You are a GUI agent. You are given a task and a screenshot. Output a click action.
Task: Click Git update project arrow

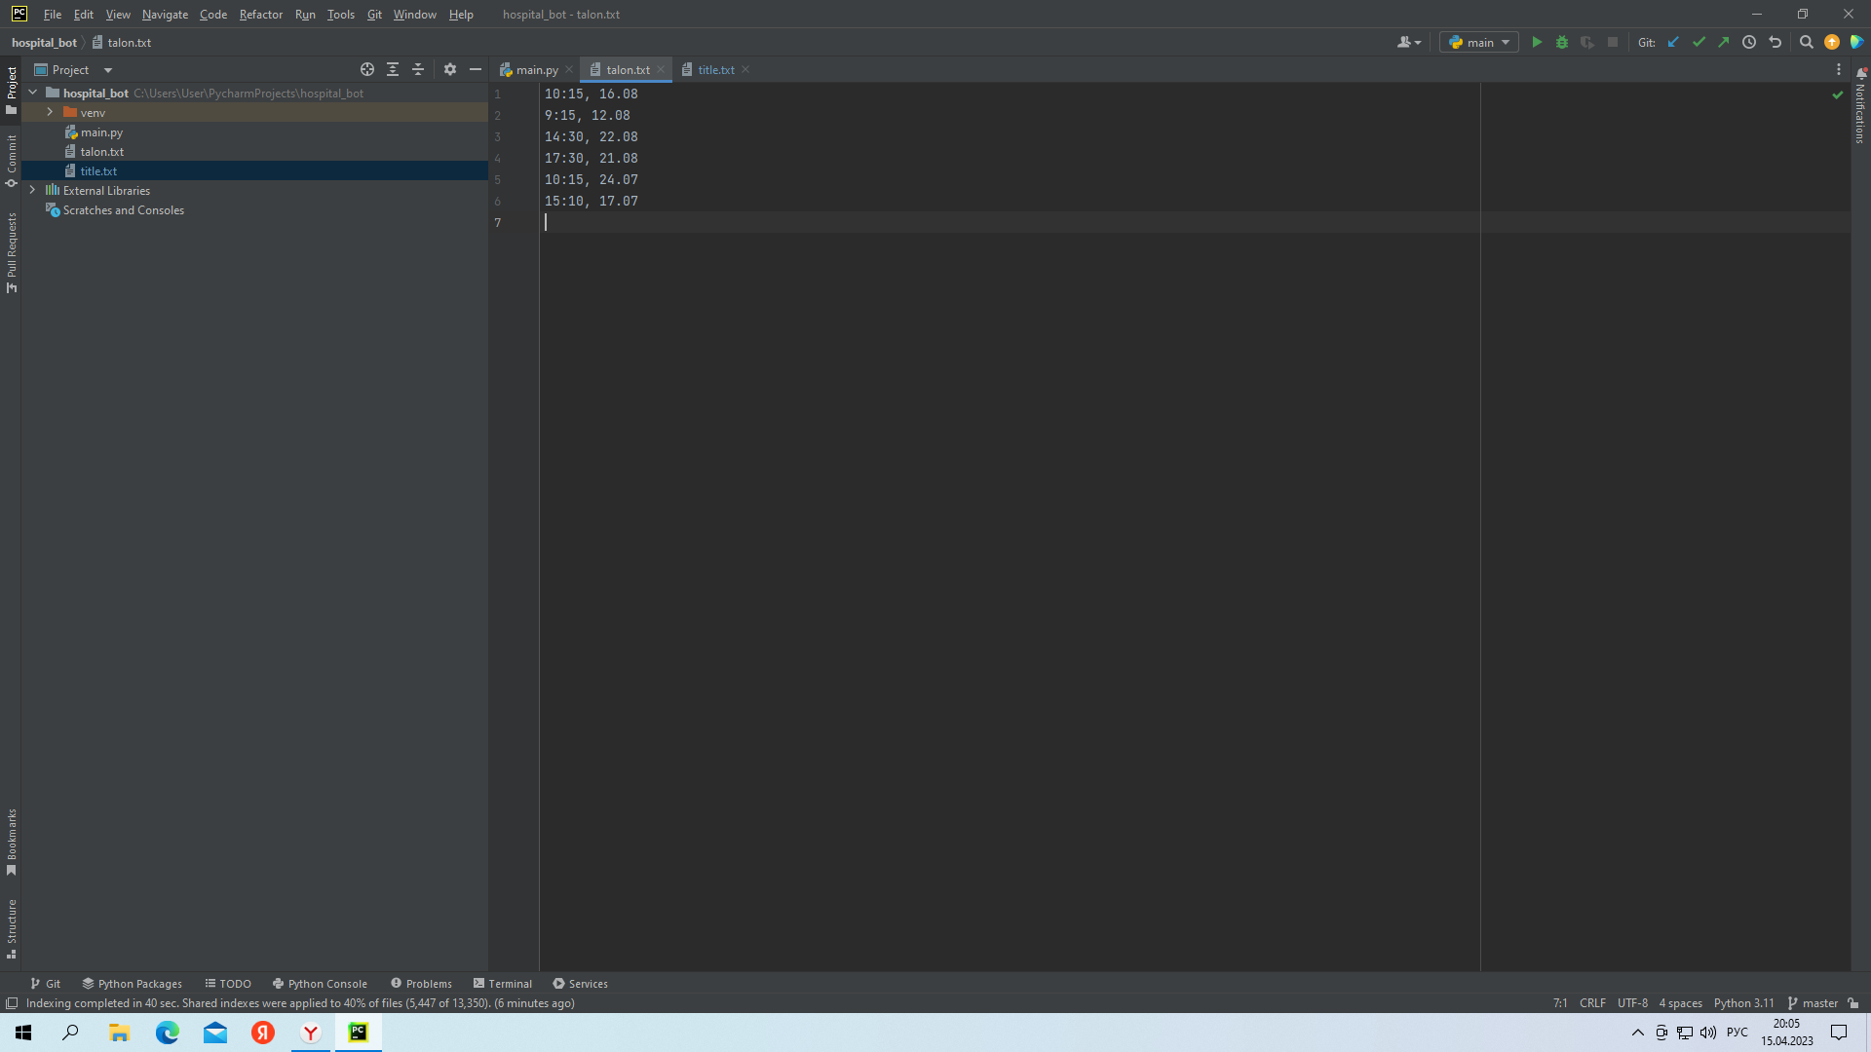[x=1673, y=42]
